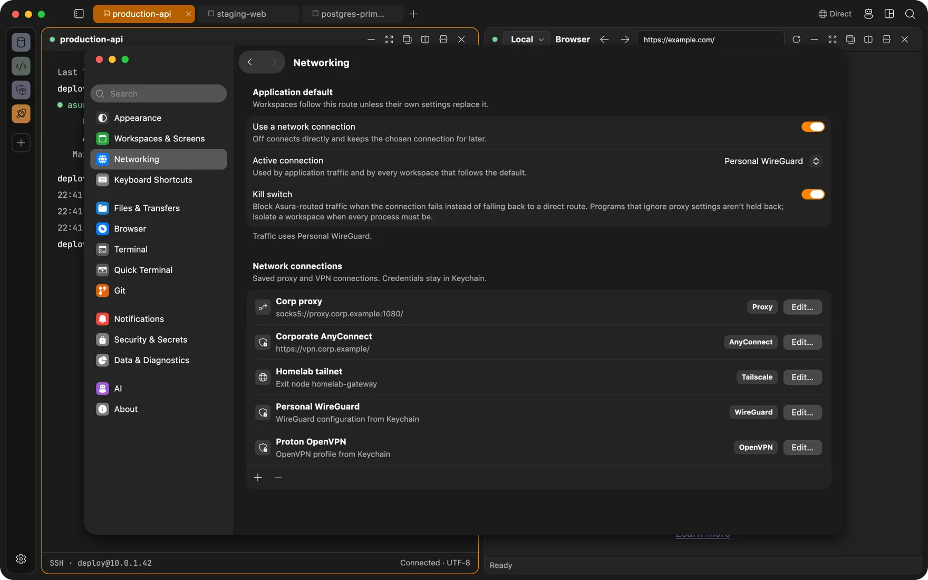This screenshot has height=580, width=928.
Task: Open the Local dropdown in browser pane
Action: 527,39
